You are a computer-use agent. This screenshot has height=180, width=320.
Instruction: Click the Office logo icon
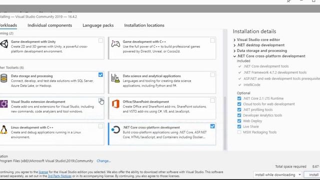pyautogui.click(x=115, y=104)
